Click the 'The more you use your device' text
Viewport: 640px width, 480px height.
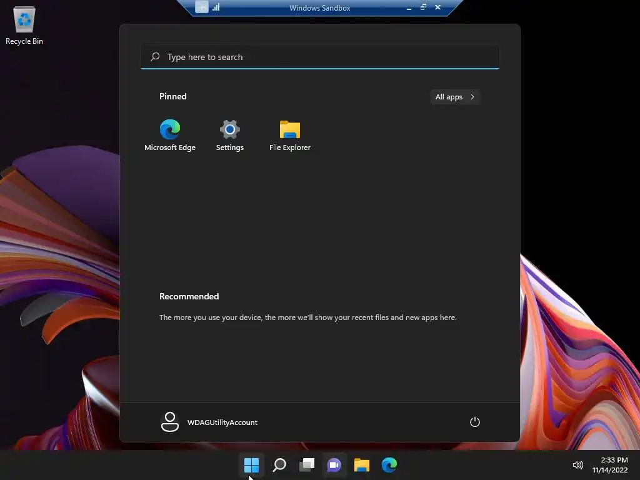click(x=307, y=317)
